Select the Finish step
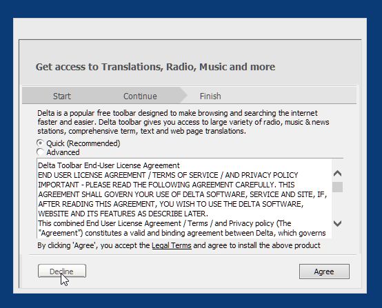 210,96
